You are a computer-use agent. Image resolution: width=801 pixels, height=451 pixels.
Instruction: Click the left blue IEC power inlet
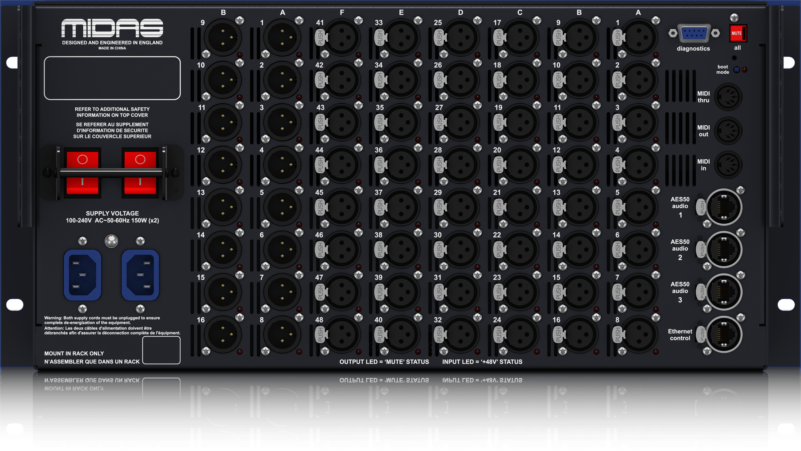pos(83,275)
